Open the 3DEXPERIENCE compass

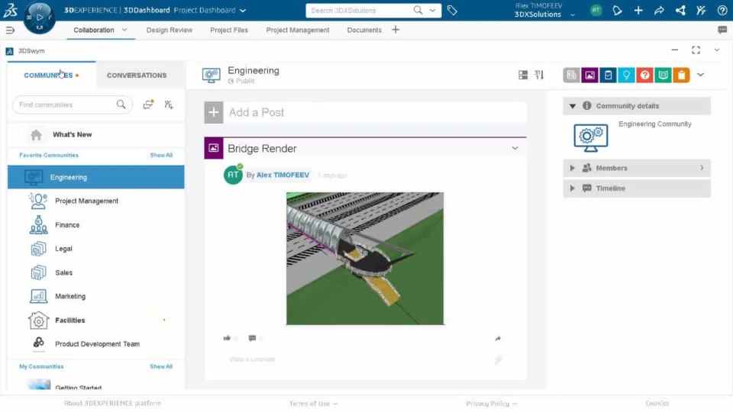tap(39, 18)
